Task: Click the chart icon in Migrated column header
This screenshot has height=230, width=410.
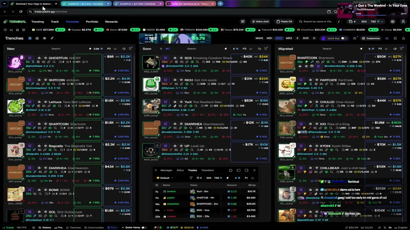Action: (x=387, y=49)
